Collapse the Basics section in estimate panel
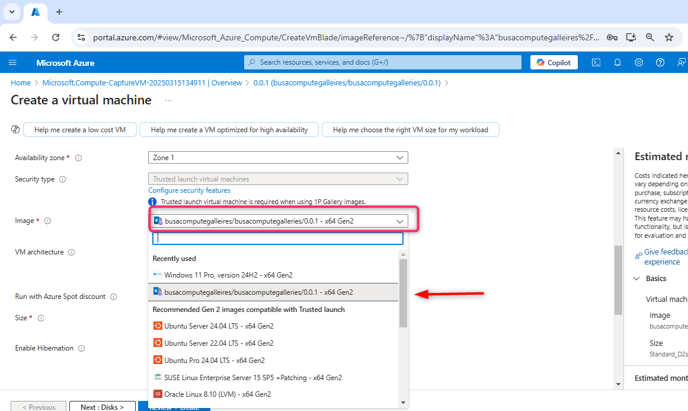The height and width of the screenshot is (411, 688). [637, 278]
